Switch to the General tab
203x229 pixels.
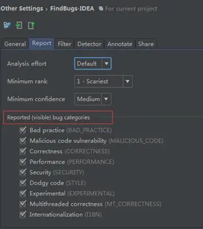15,44
